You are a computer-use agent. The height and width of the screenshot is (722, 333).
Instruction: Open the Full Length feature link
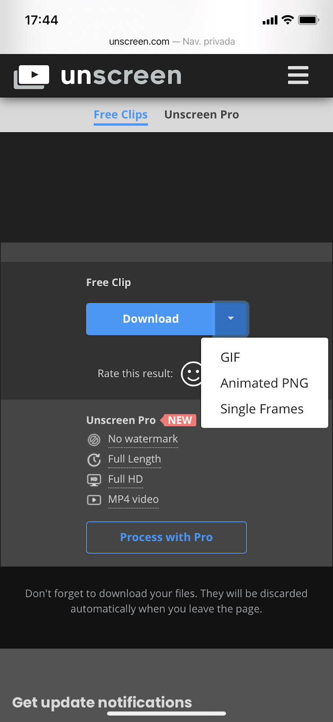(134, 459)
